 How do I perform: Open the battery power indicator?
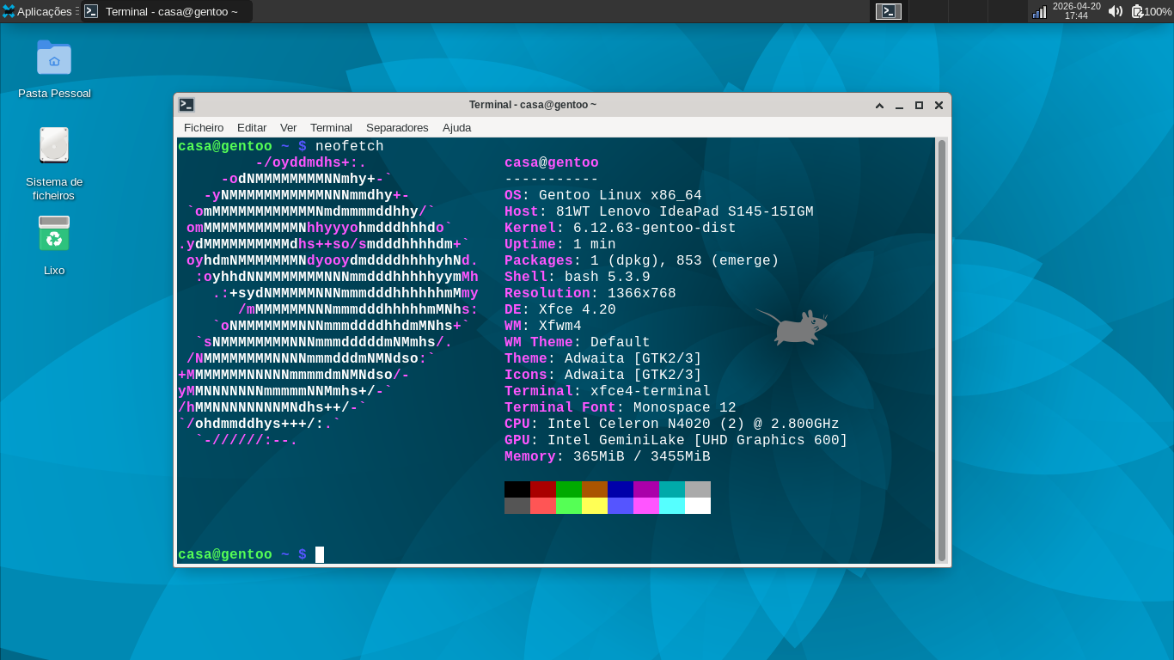pyautogui.click(x=1150, y=11)
